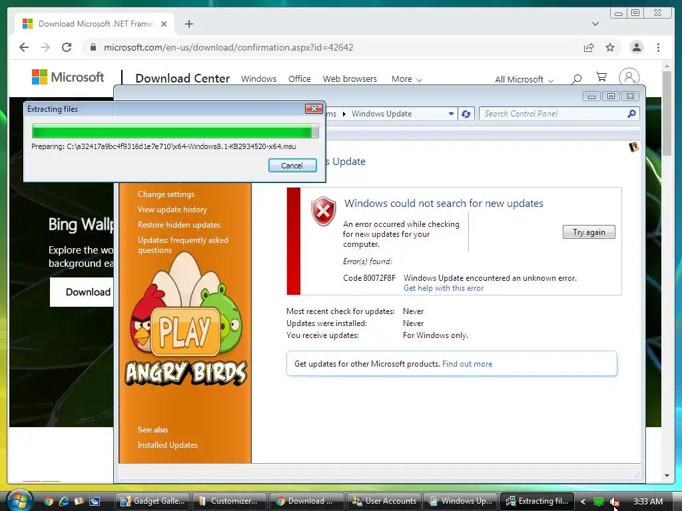The height and width of the screenshot is (511, 682).
Task: Open the shopping cart icon
Action: 601,77
